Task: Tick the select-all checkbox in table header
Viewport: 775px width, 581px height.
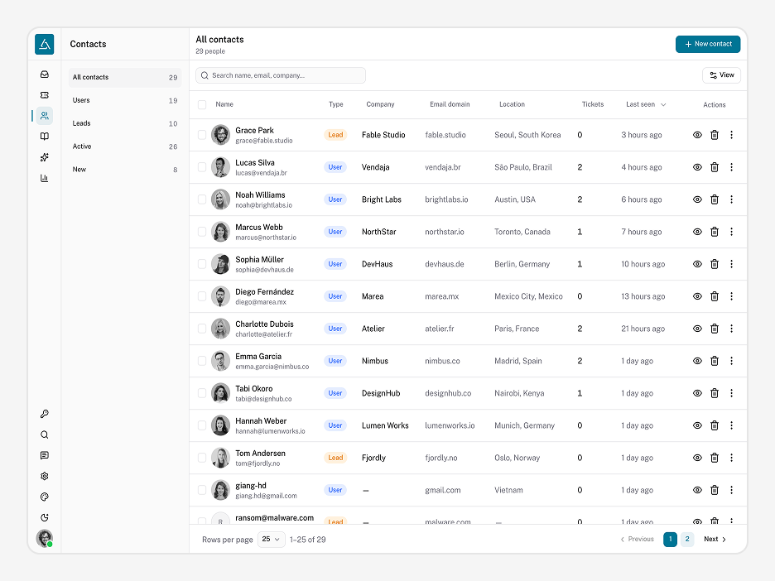Action: point(202,104)
